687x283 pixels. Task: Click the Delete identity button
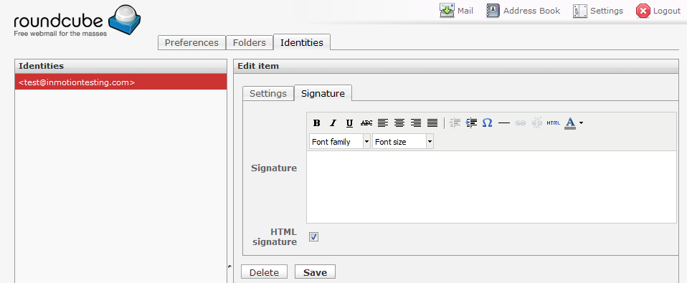264,272
